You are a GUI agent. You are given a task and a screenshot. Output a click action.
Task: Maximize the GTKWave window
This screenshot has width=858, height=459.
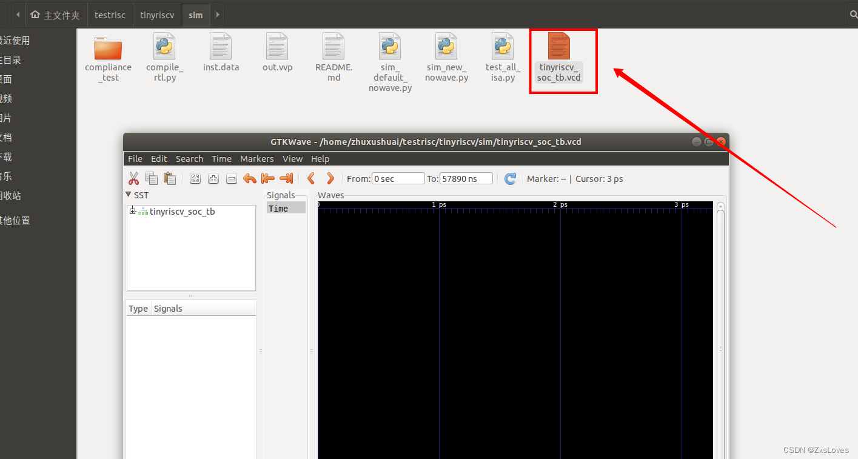tap(708, 142)
